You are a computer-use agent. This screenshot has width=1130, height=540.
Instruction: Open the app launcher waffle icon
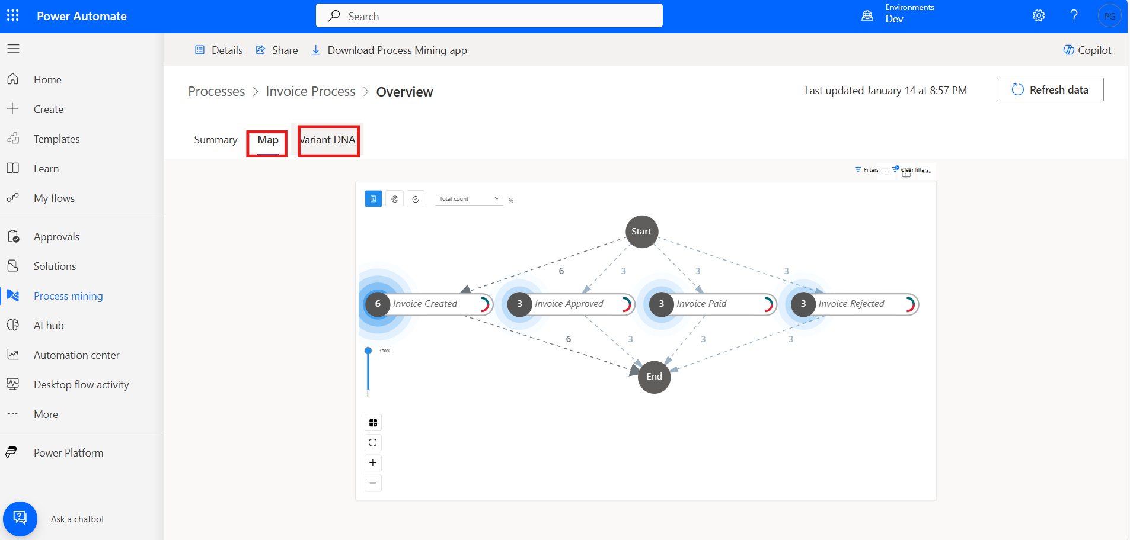(13, 16)
